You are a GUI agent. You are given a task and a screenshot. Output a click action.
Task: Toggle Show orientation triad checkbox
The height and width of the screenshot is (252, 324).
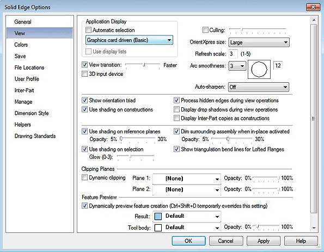[x=85, y=100]
